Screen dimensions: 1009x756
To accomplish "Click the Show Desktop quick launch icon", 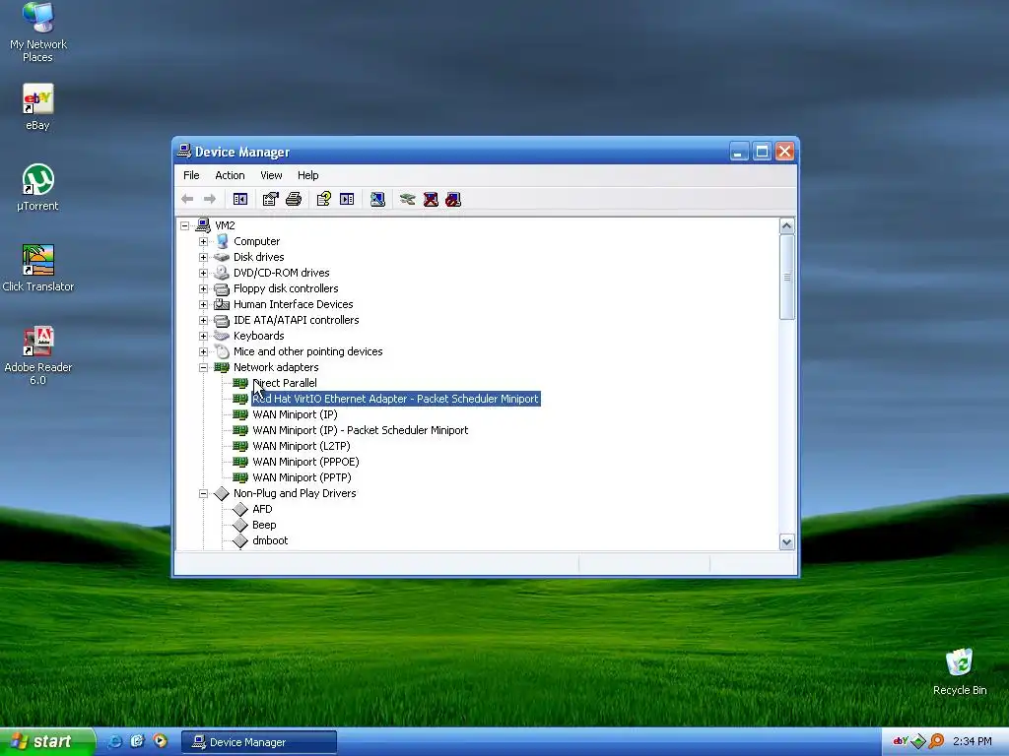I will (137, 742).
